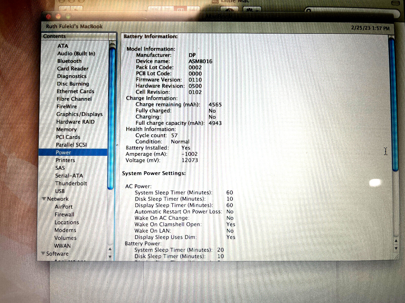Select ATA in the Contents list
Viewport: 405px width, 303px height.
63,46
